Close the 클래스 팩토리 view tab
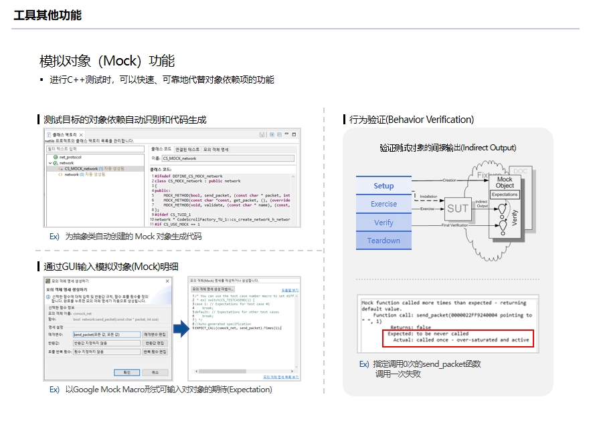597x421 pixels. tap(81, 134)
